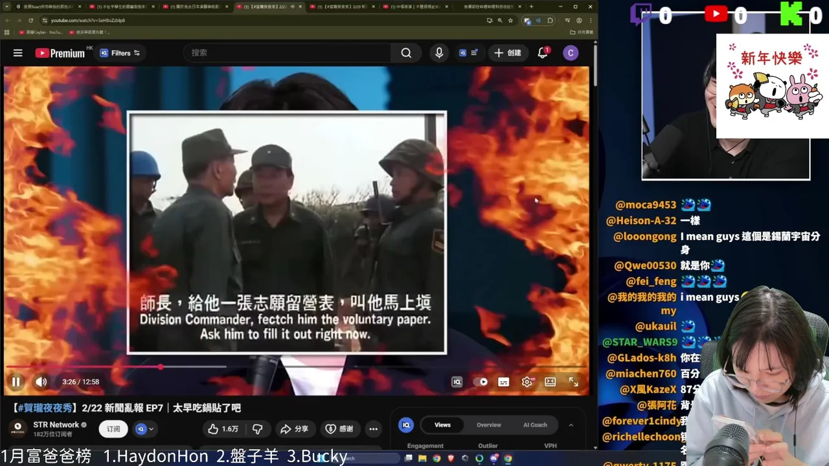Open player settings gear

tap(527, 382)
